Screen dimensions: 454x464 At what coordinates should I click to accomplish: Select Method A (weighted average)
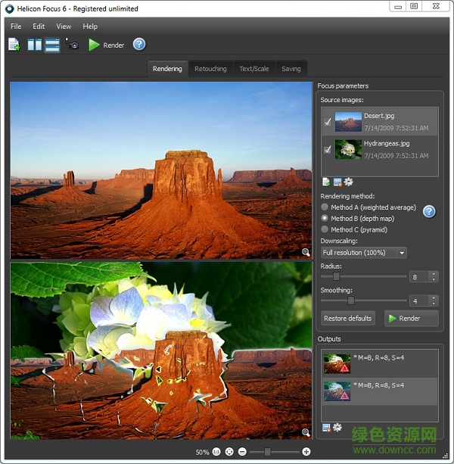point(325,207)
